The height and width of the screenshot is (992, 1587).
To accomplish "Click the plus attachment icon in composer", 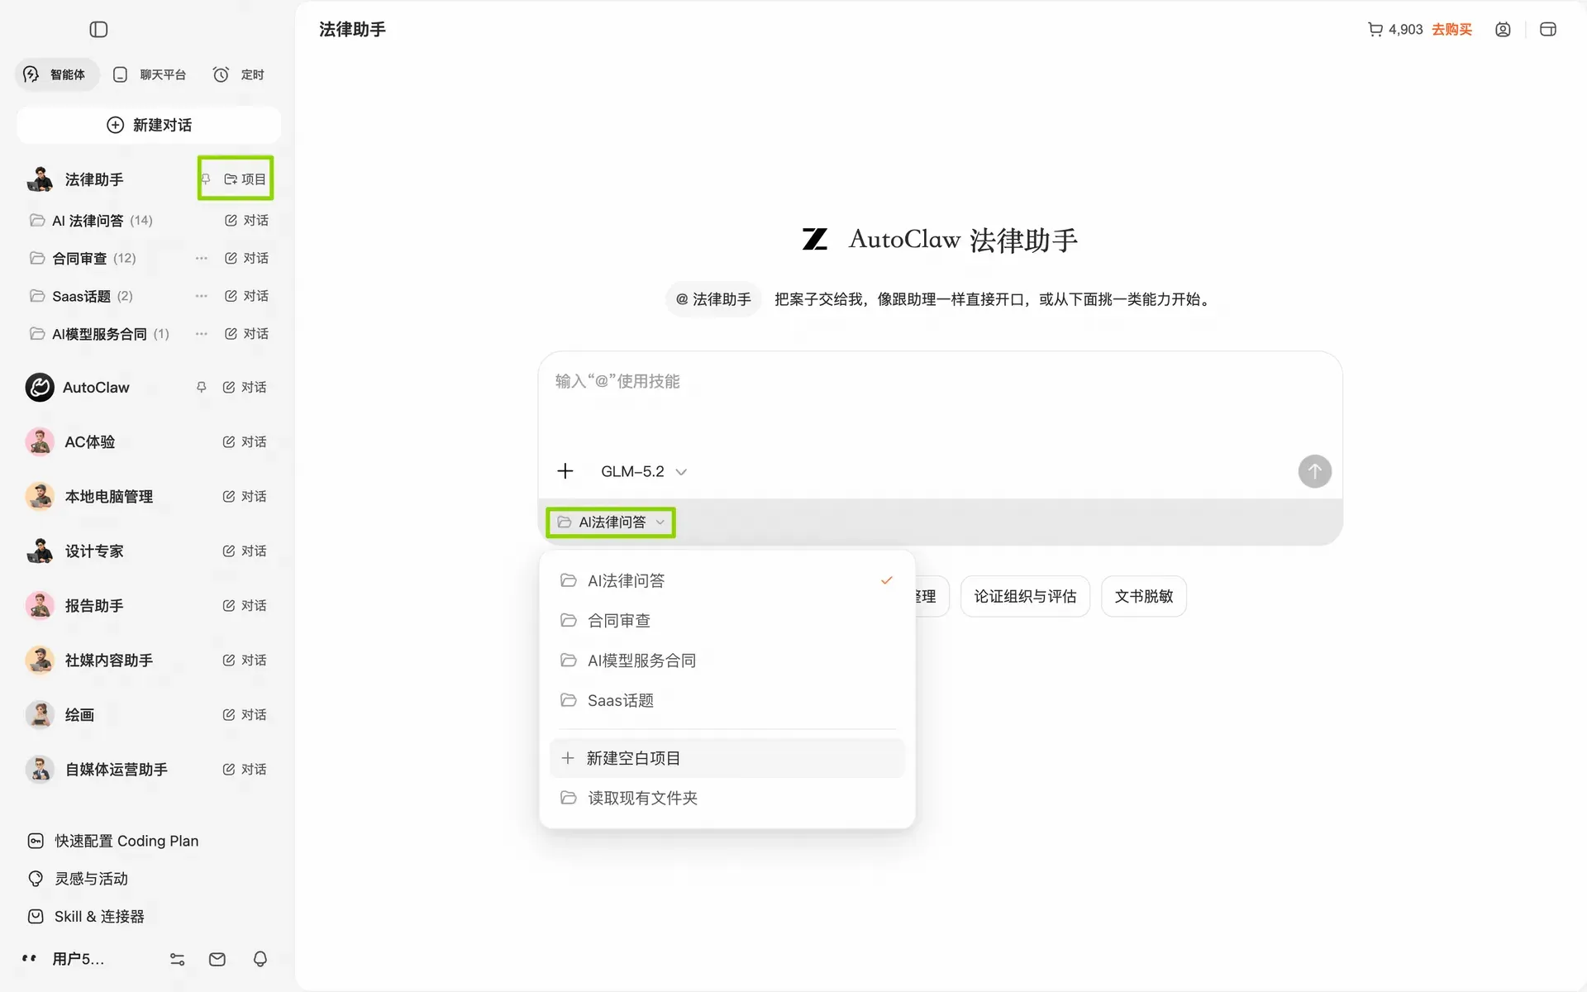I will pyautogui.click(x=565, y=471).
